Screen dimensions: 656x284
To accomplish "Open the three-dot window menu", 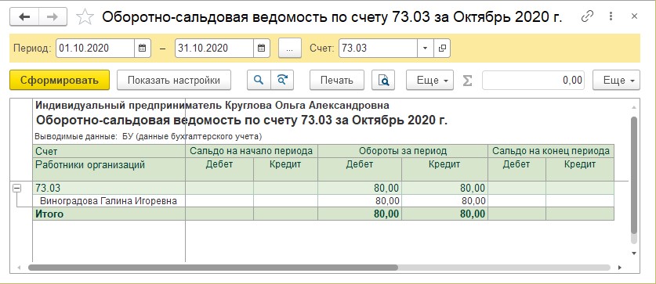I will point(611,16).
